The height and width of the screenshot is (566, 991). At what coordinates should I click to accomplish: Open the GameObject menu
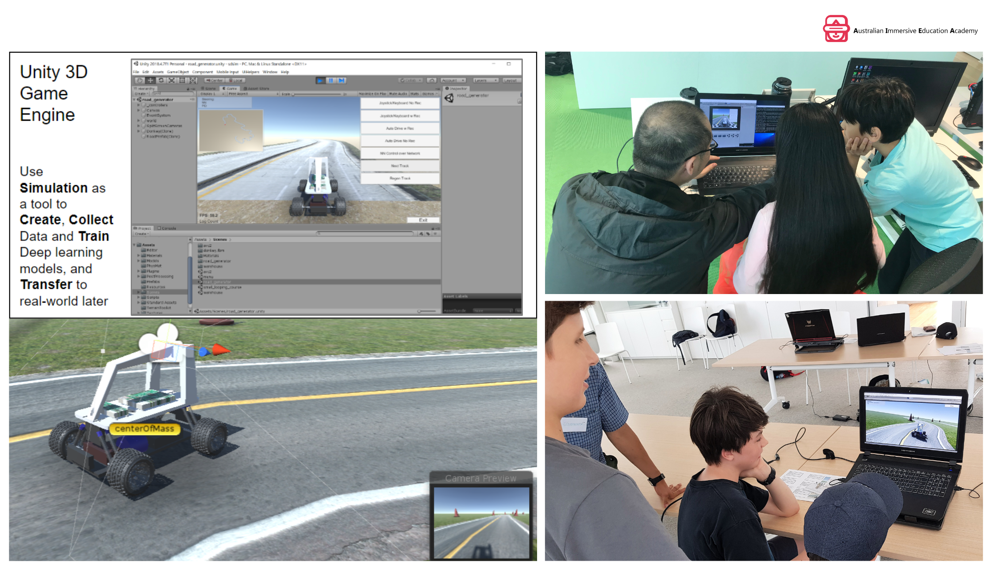(178, 72)
